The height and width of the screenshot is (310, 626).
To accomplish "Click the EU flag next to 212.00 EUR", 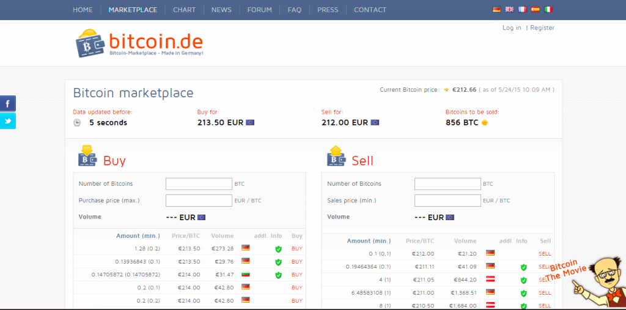I will click(x=375, y=123).
